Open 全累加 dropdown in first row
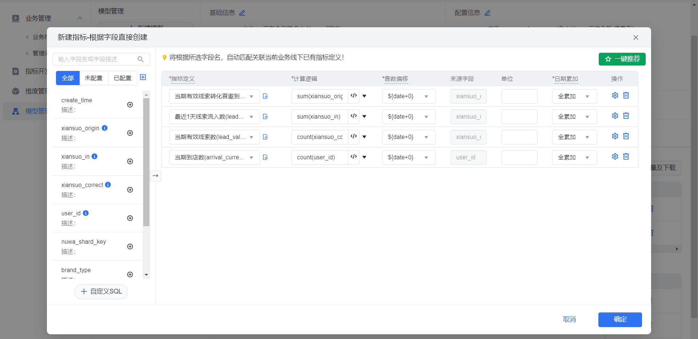This screenshot has width=698, height=339. click(x=574, y=96)
